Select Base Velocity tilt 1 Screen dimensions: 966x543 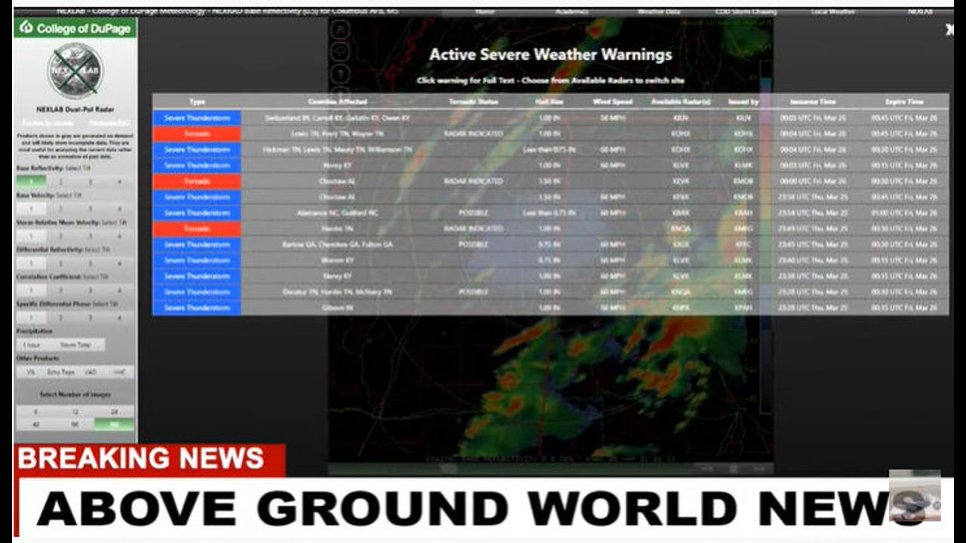coord(31,209)
